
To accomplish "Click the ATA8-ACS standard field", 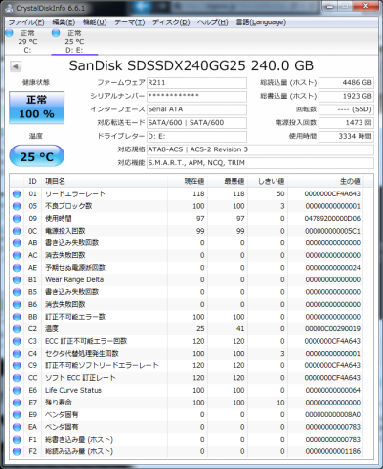I will point(260,149).
